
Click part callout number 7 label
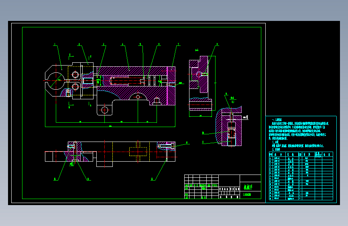point(178,45)
